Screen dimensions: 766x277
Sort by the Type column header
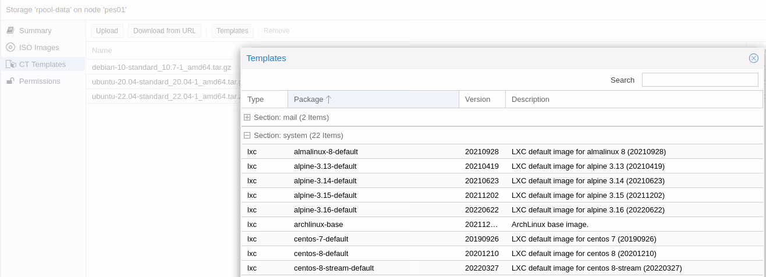(x=264, y=100)
